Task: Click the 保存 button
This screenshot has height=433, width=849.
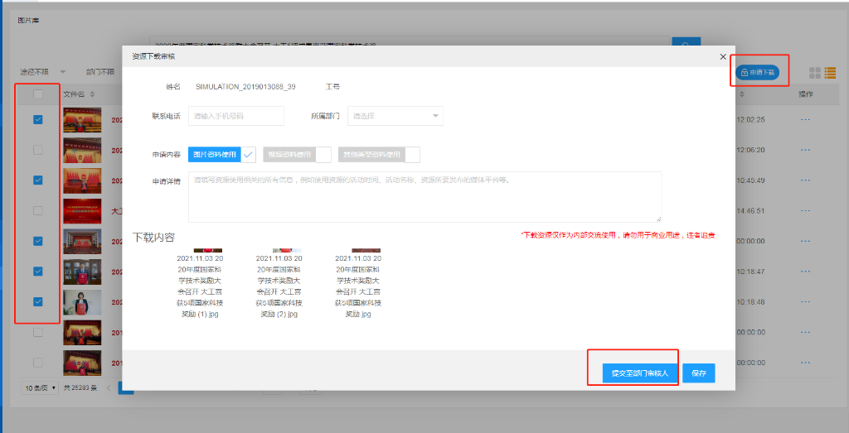Action: pyautogui.click(x=698, y=373)
